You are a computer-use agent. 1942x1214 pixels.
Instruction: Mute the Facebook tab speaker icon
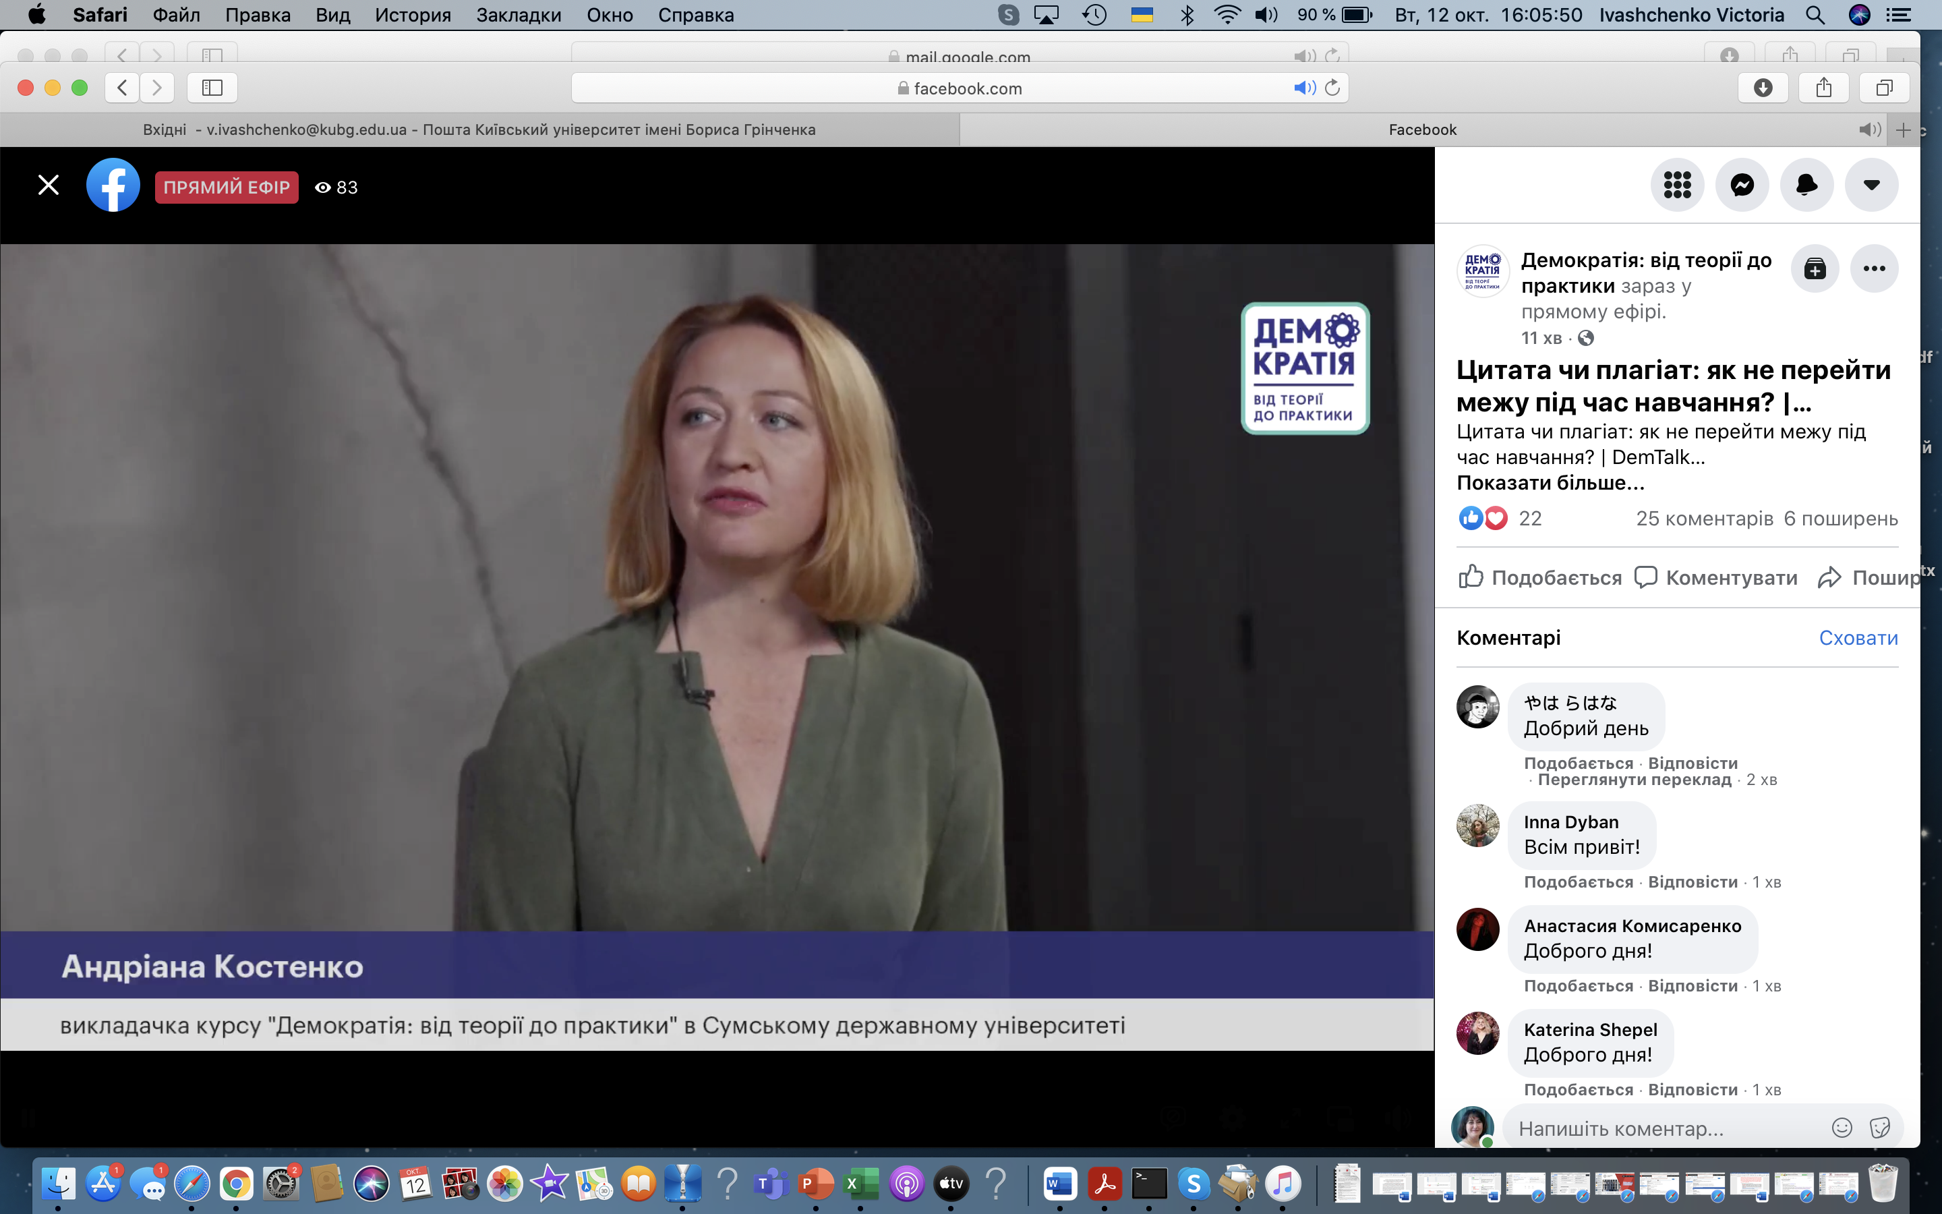(1869, 129)
